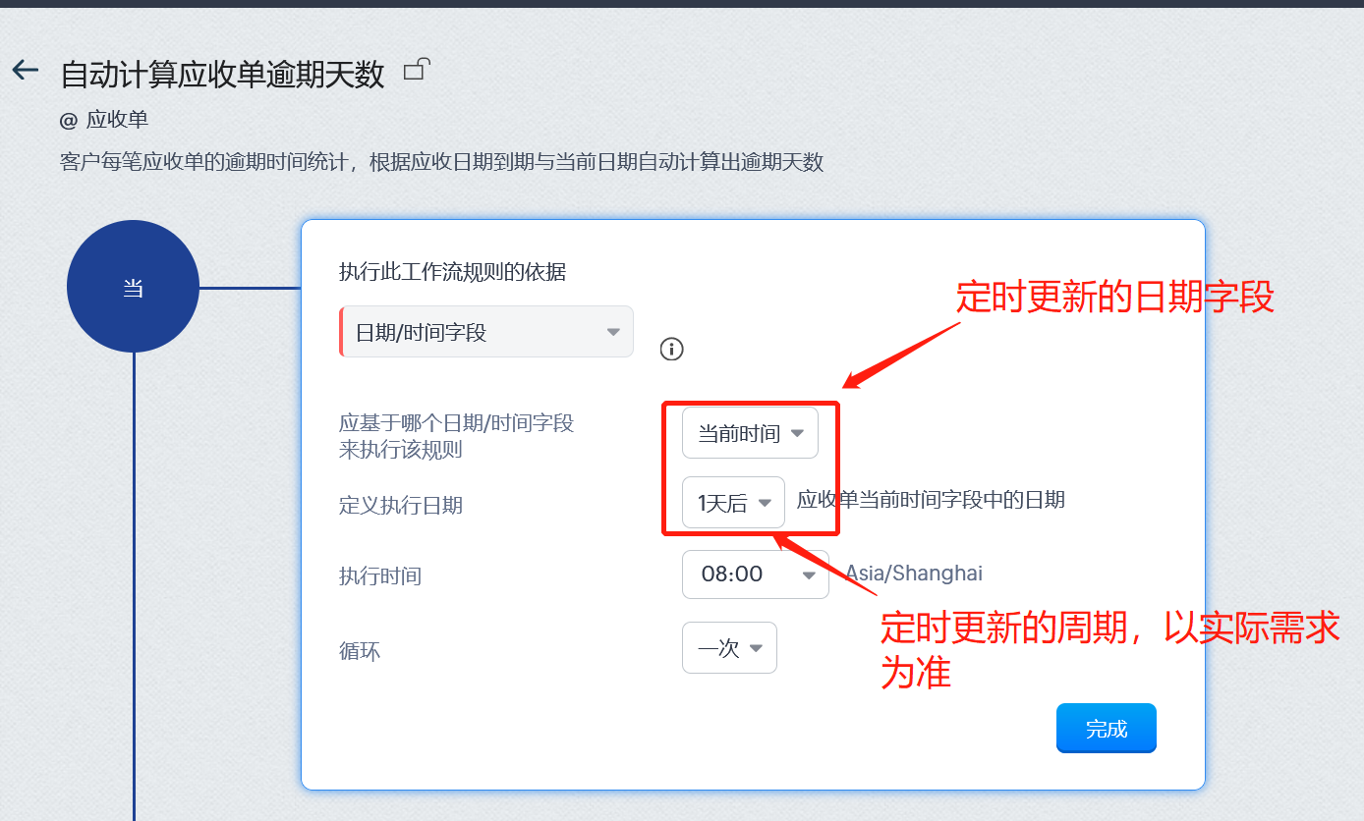Viewport: 1364px width, 821px height.
Task: Open the 1天后 execution date dropdown
Action: [x=733, y=503]
